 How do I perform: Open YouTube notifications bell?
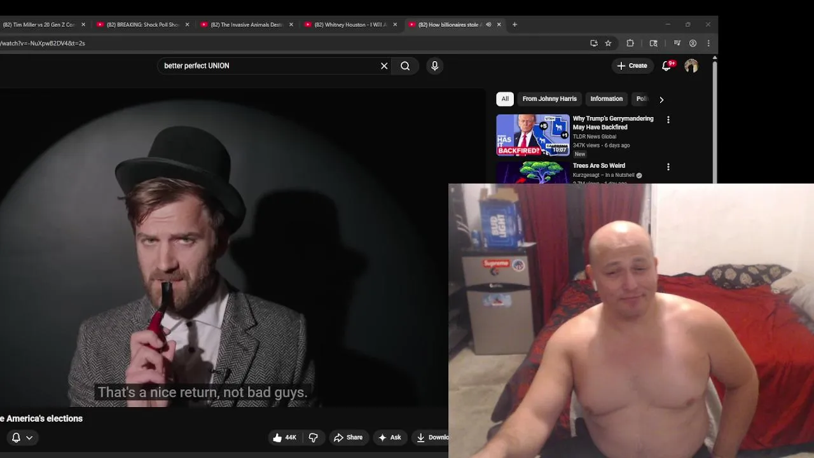click(666, 66)
